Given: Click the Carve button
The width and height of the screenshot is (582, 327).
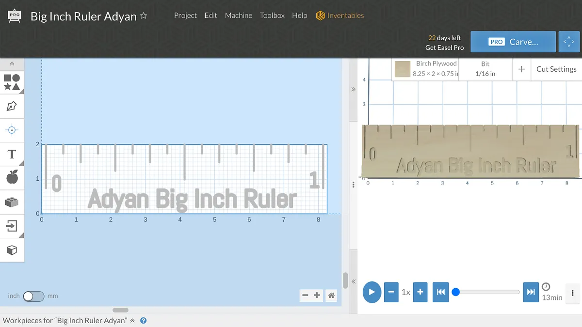Looking at the screenshot, I should [x=513, y=42].
